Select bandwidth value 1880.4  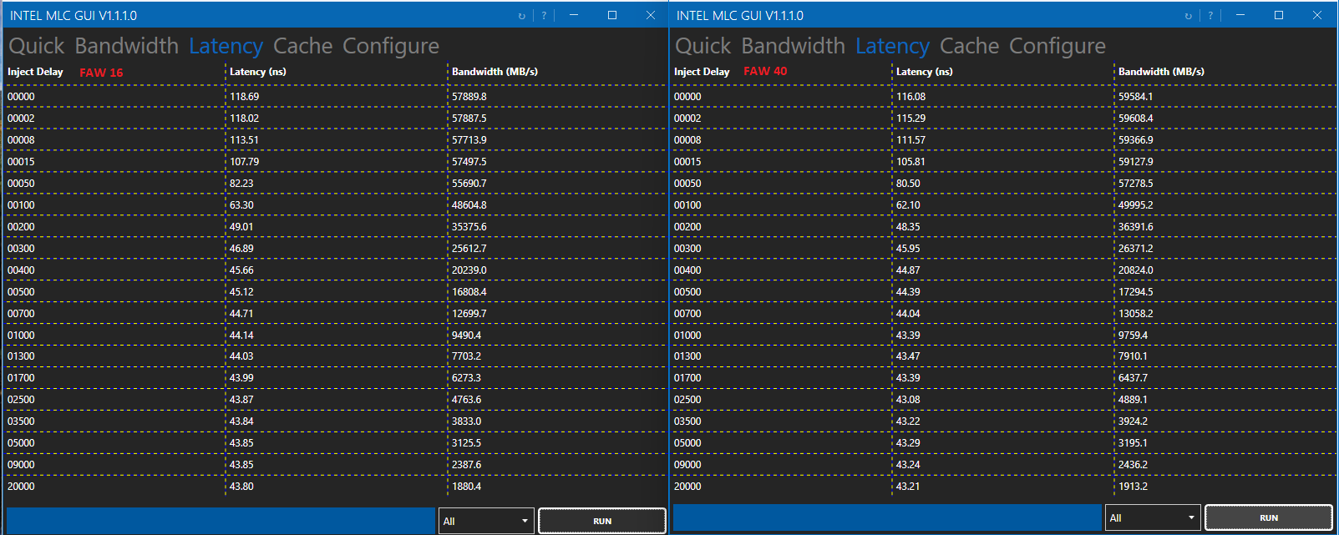pos(466,487)
